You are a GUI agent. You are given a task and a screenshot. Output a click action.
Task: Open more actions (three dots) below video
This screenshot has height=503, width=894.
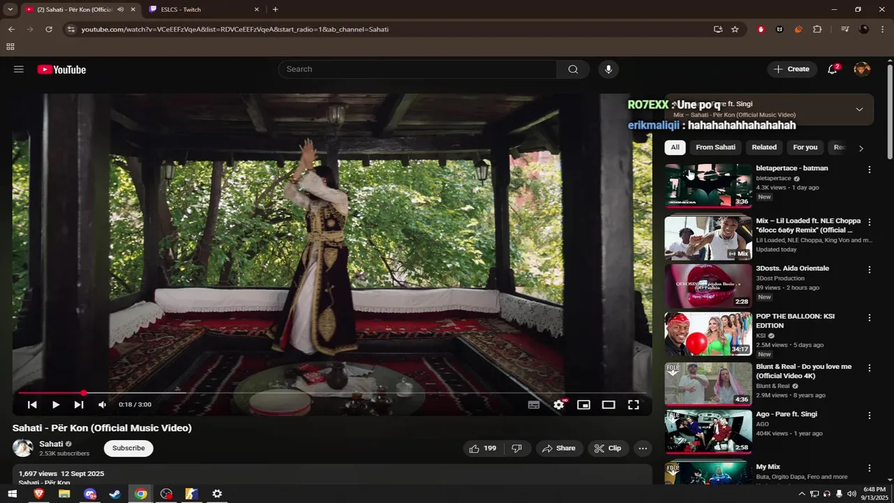pyautogui.click(x=643, y=449)
